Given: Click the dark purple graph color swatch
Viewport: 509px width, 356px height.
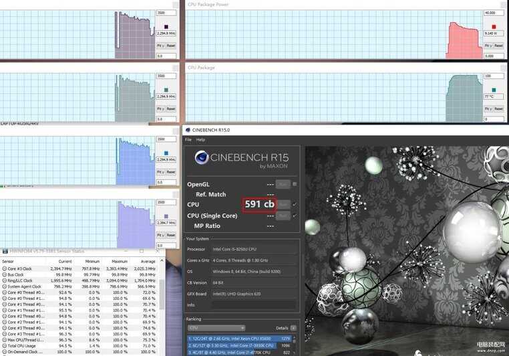Looking at the screenshot, I should (166, 27).
